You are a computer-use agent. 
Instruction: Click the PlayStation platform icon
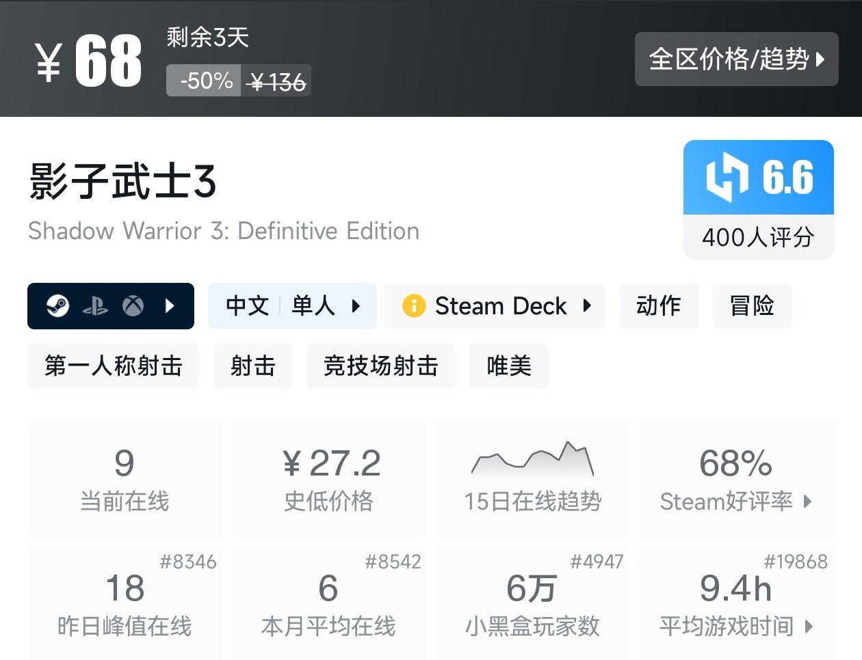pyautogui.click(x=95, y=306)
